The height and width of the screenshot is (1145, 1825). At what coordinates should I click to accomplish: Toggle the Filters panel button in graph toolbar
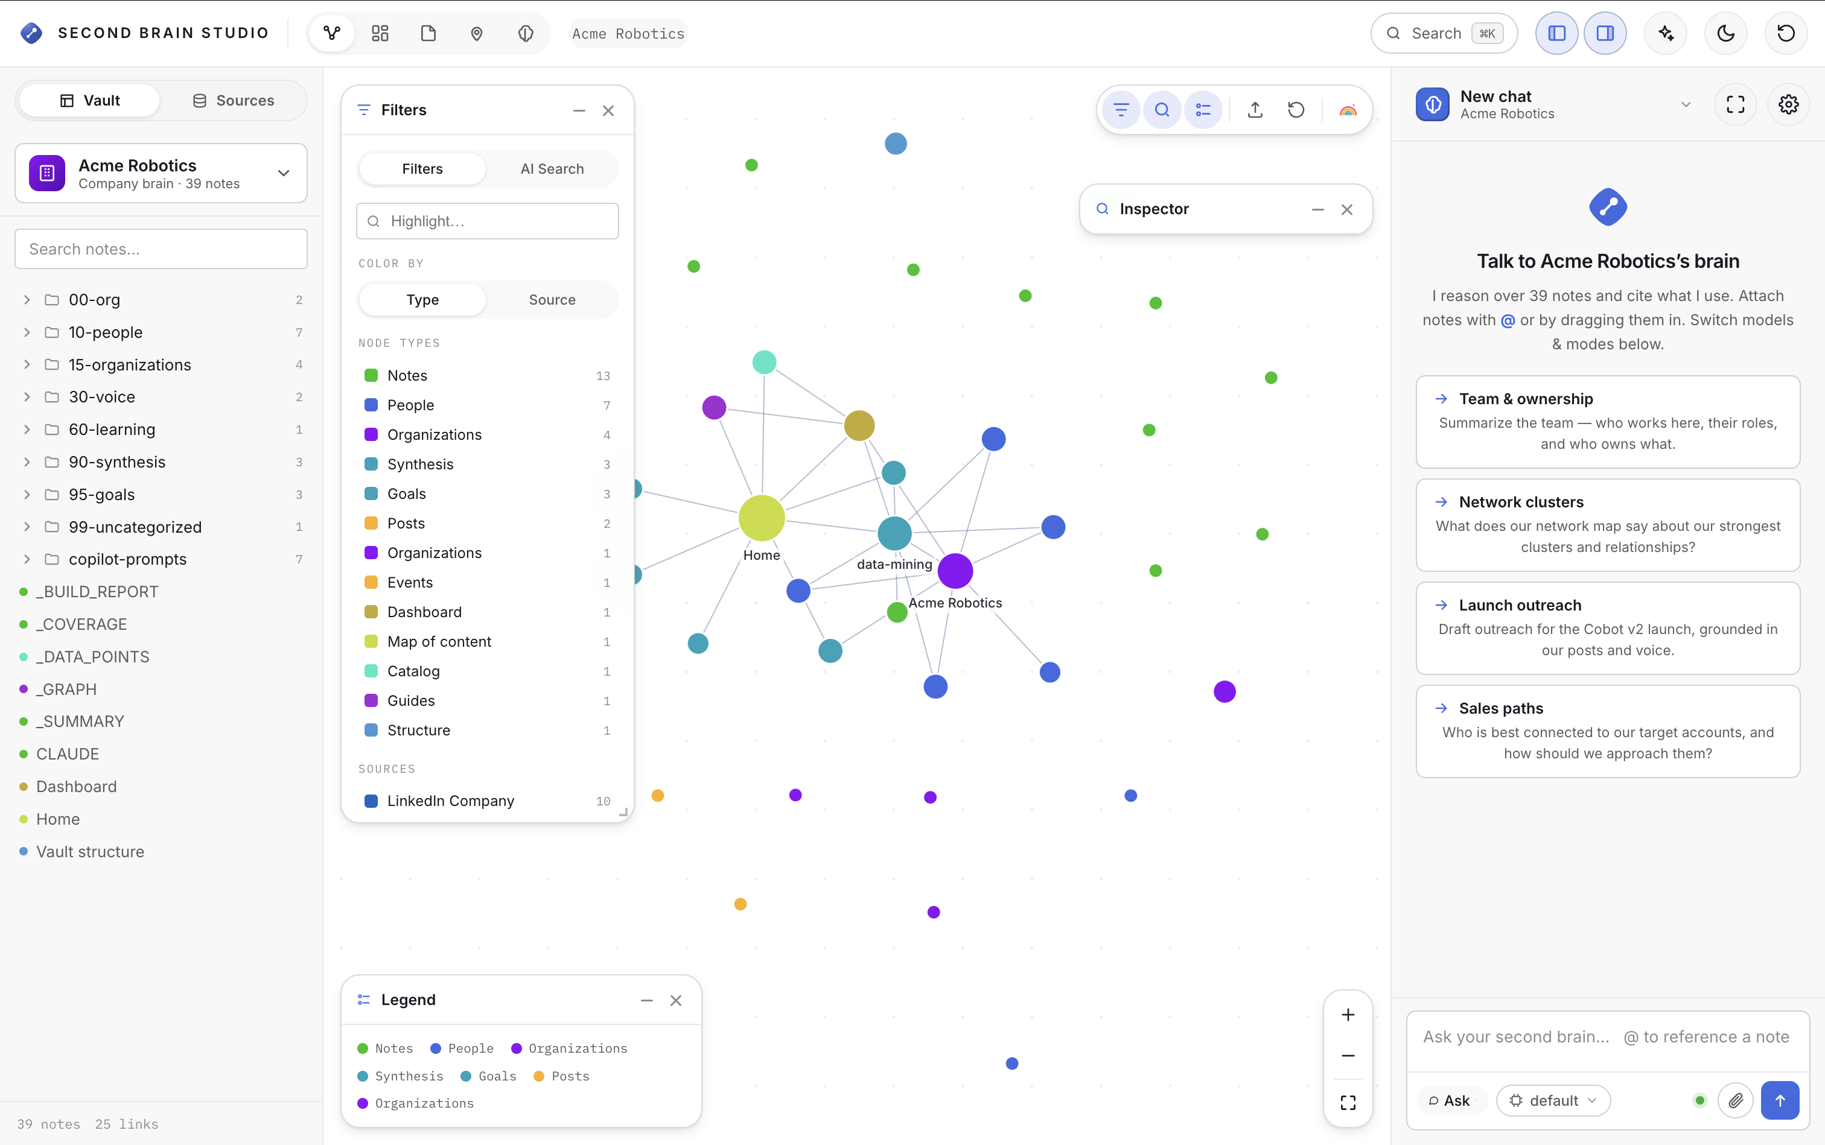pyautogui.click(x=1121, y=110)
